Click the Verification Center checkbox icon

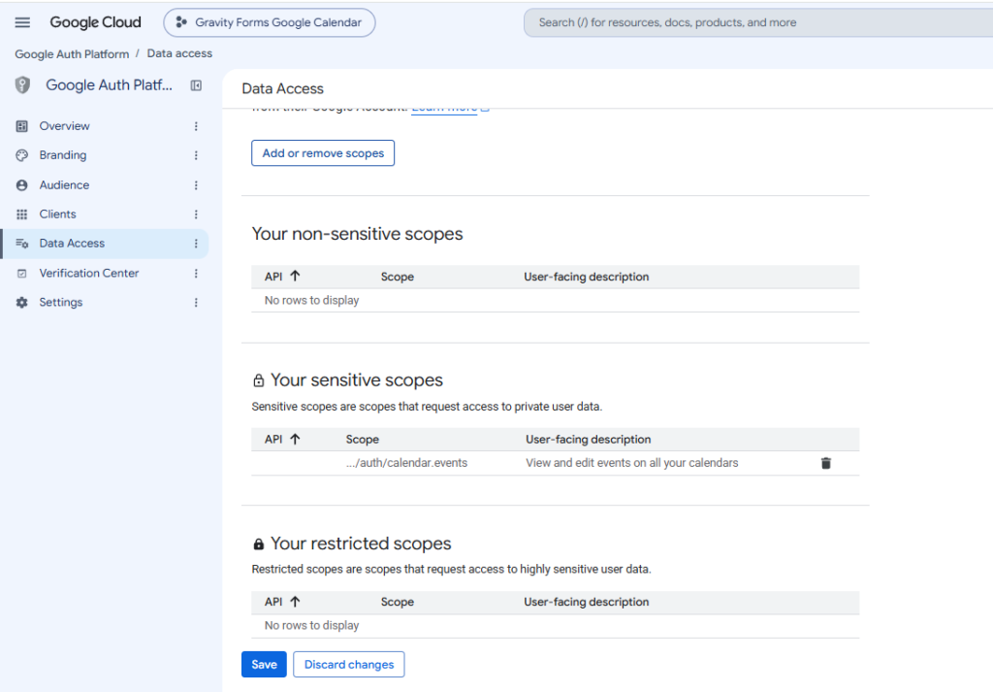21,273
